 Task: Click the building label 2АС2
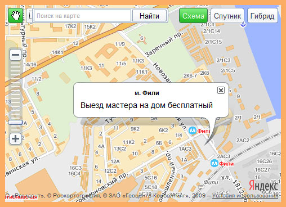coord(243,140)
